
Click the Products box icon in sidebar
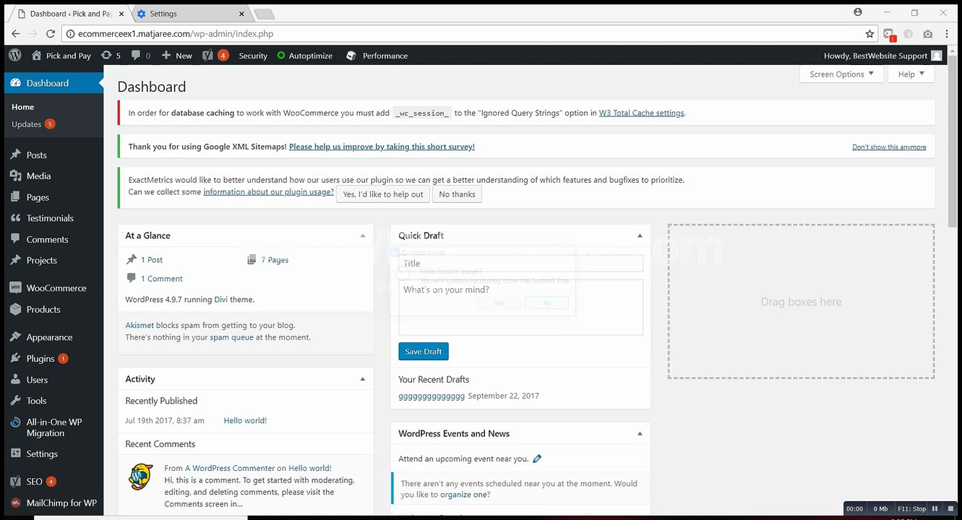(x=15, y=309)
